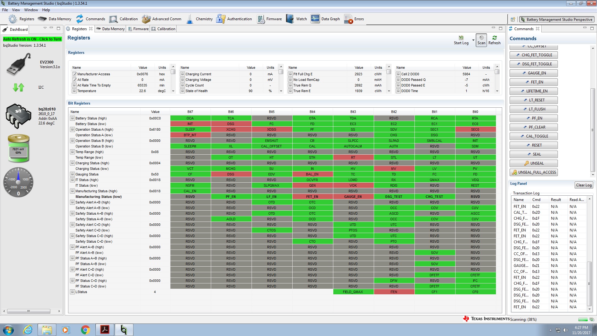
Task: Toggle the Gauging Status checkbox
Action: pos(72,174)
